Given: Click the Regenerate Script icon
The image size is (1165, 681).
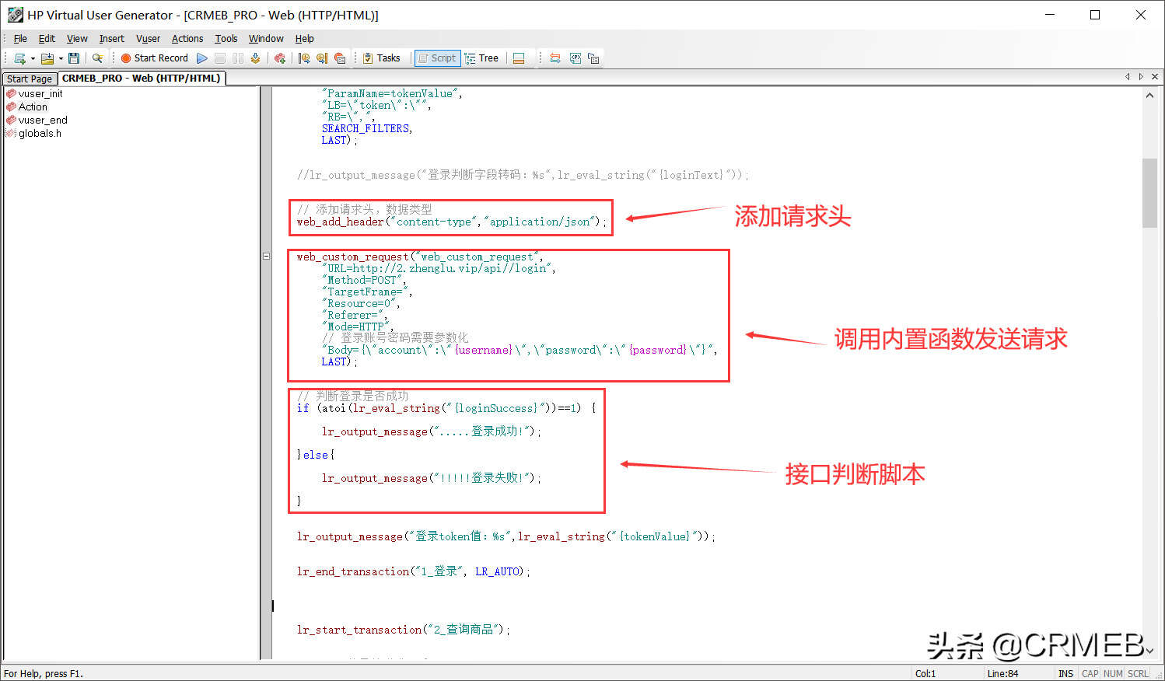Looking at the screenshot, I should click(x=340, y=58).
